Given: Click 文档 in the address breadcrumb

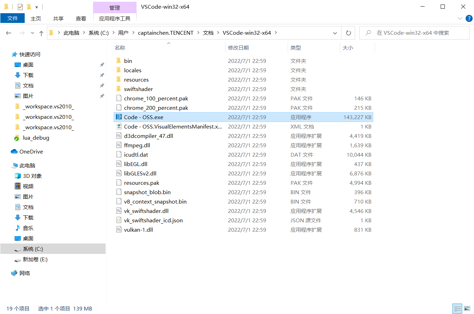Looking at the screenshot, I should tap(208, 33).
